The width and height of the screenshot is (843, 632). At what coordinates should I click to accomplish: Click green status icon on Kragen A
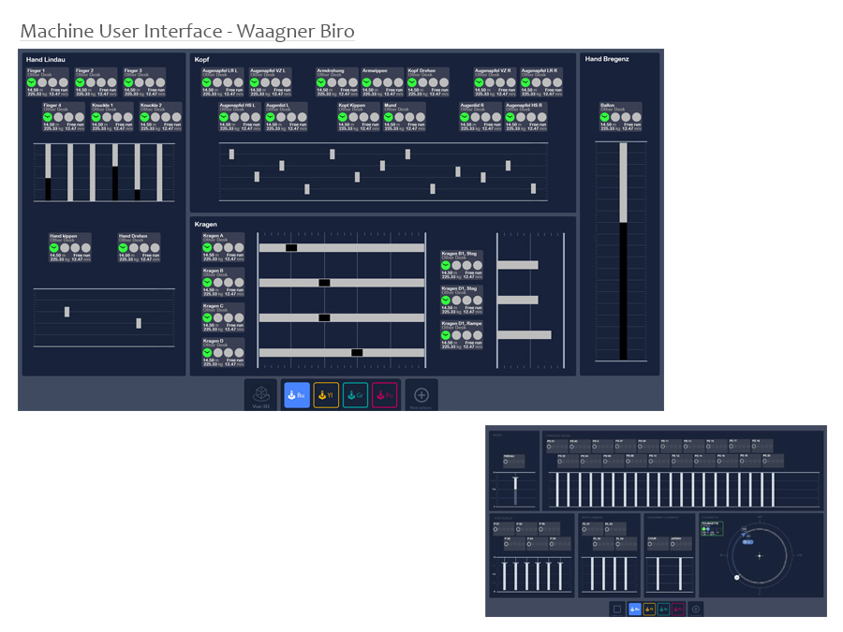[x=208, y=247]
